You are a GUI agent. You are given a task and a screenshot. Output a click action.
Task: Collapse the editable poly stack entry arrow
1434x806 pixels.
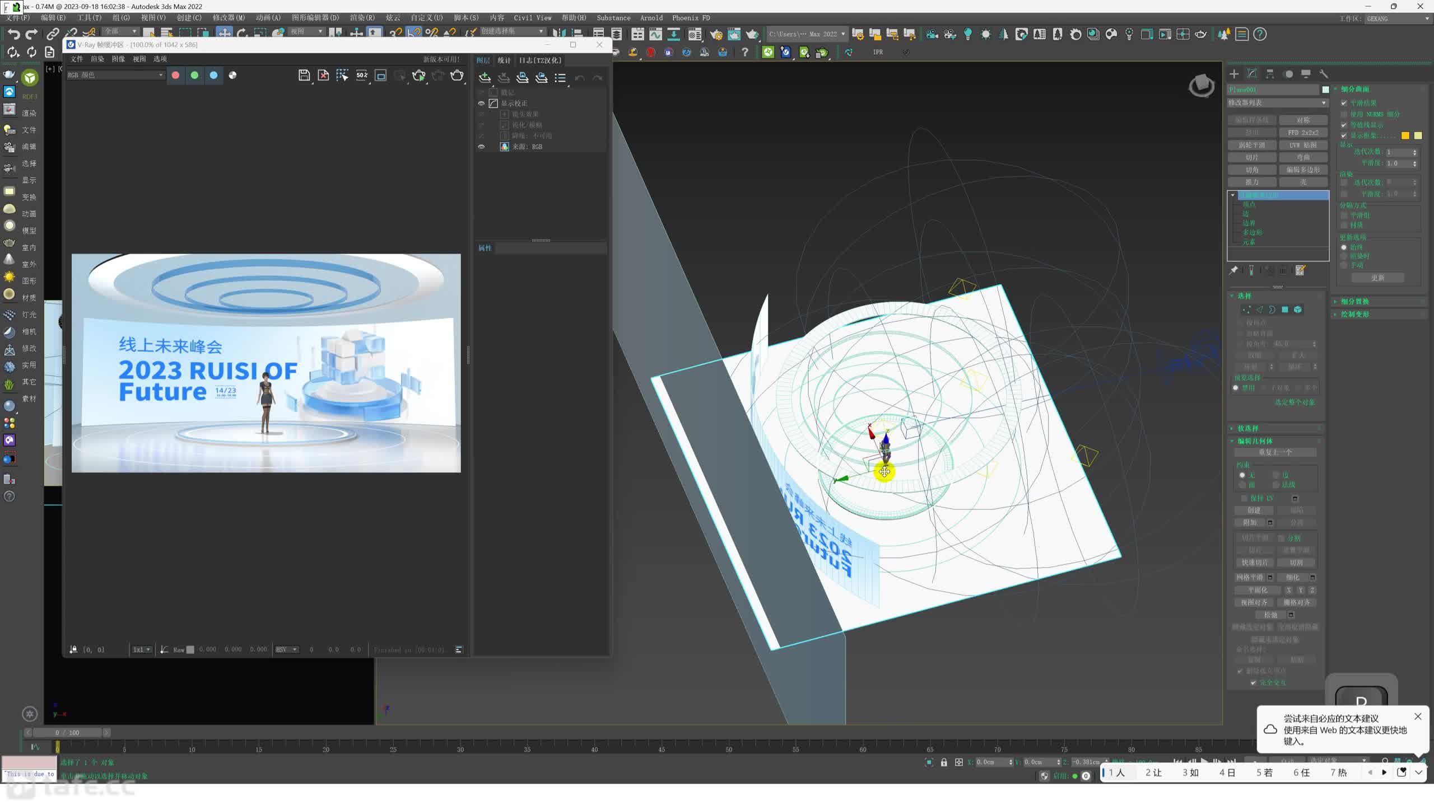1233,195
